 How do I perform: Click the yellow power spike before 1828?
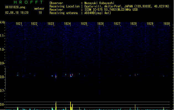135,107
